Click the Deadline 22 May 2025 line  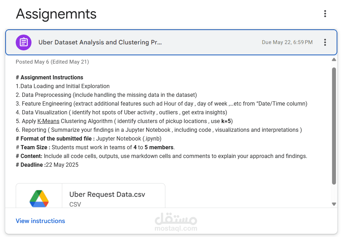tap(47, 165)
